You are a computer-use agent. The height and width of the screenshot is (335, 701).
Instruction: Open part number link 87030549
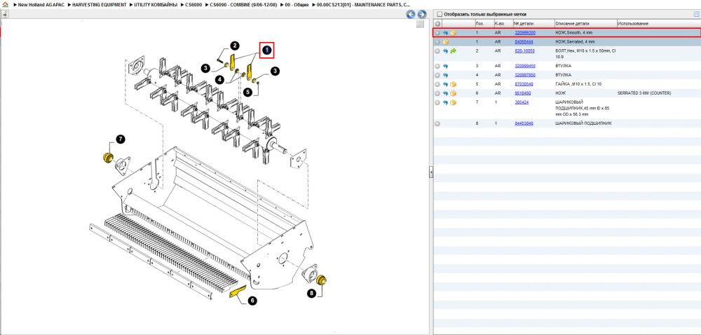pyautogui.click(x=524, y=84)
